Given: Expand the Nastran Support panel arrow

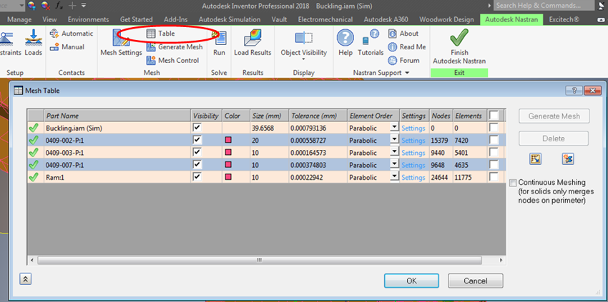Looking at the screenshot, I should click(x=407, y=73).
